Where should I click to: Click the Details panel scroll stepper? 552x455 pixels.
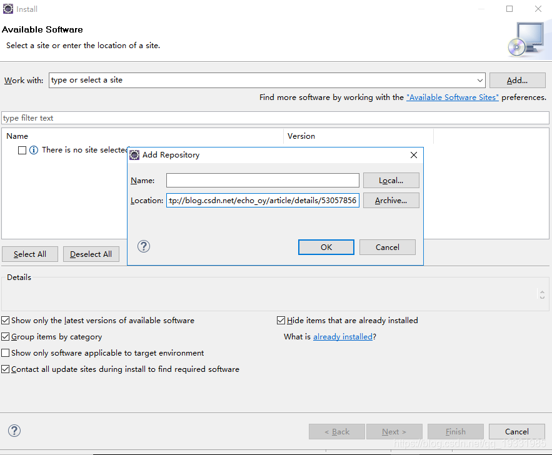click(542, 294)
